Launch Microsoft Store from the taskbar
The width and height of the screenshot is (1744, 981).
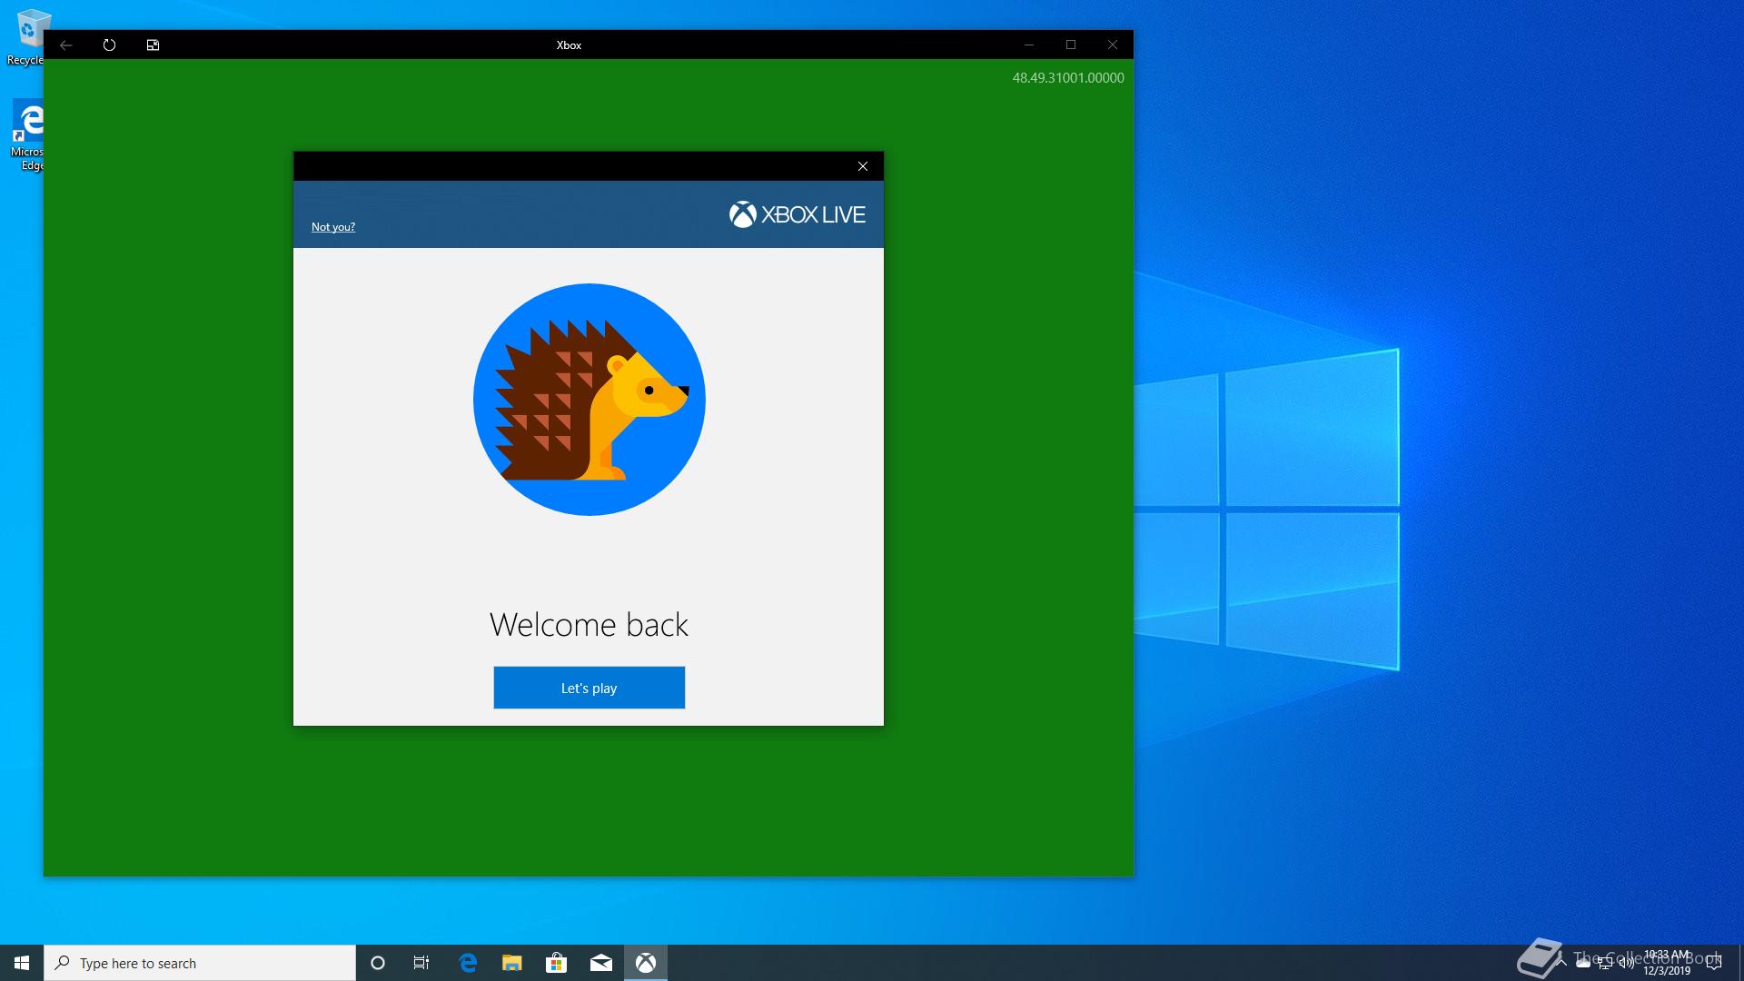(x=556, y=963)
